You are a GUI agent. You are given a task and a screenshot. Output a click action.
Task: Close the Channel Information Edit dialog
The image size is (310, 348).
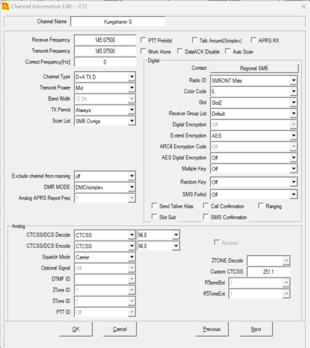(x=303, y=6)
